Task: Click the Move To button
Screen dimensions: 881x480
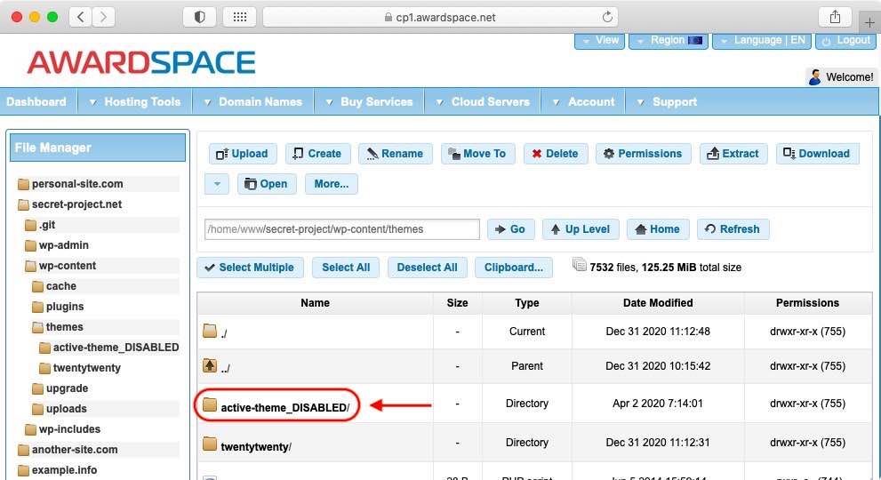Action: coord(477,154)
